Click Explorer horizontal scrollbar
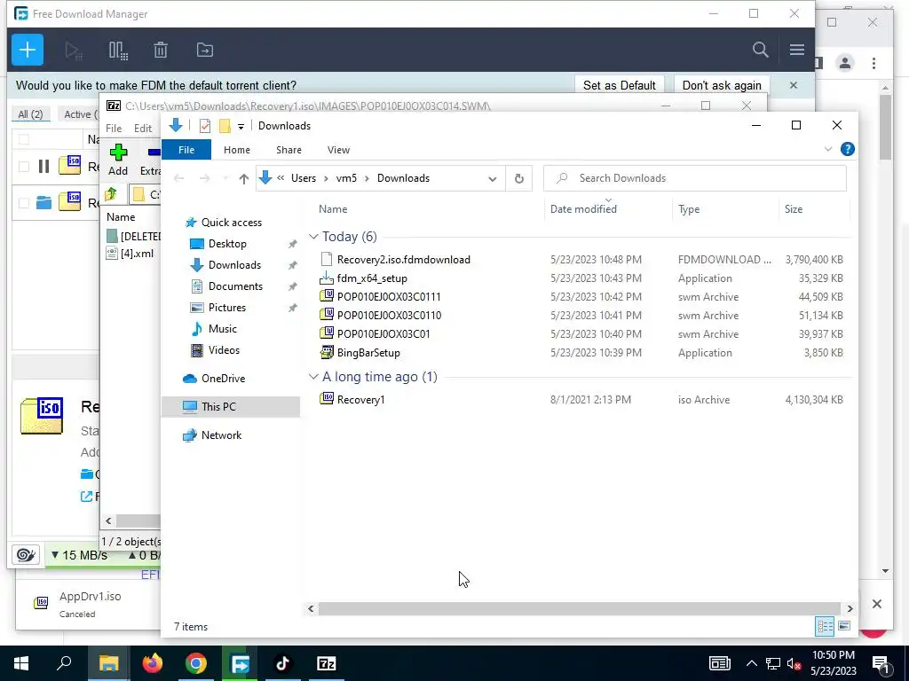Viewport: 909px width, 681px height. 580,608
